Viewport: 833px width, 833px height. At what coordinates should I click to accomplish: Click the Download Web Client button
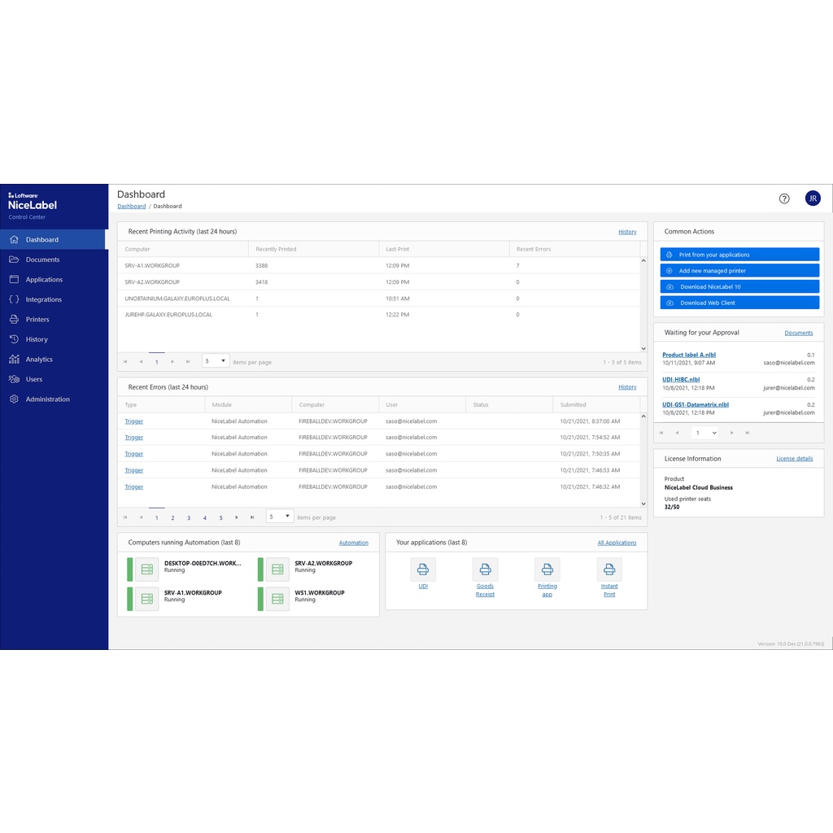739,303
